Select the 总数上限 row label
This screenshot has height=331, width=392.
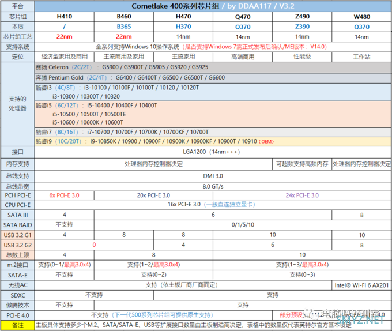pyautogui.click(x=17, y=255)
